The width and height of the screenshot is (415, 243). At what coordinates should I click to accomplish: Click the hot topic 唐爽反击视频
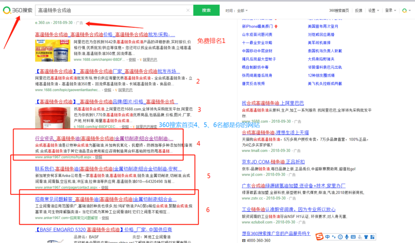click(x=253, y=84)
